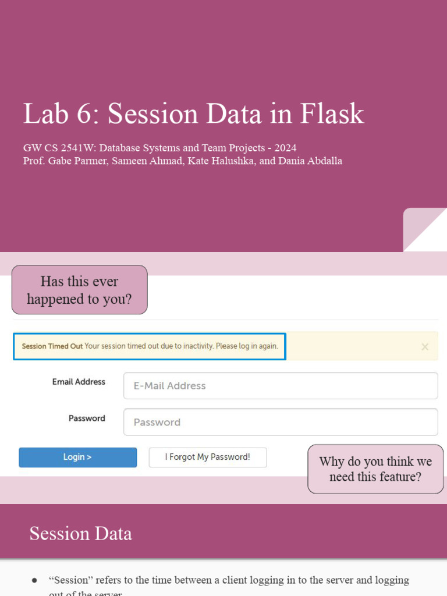The image size is (447, 596).
Task: Focus the Password input field
Action: (281, 422)
